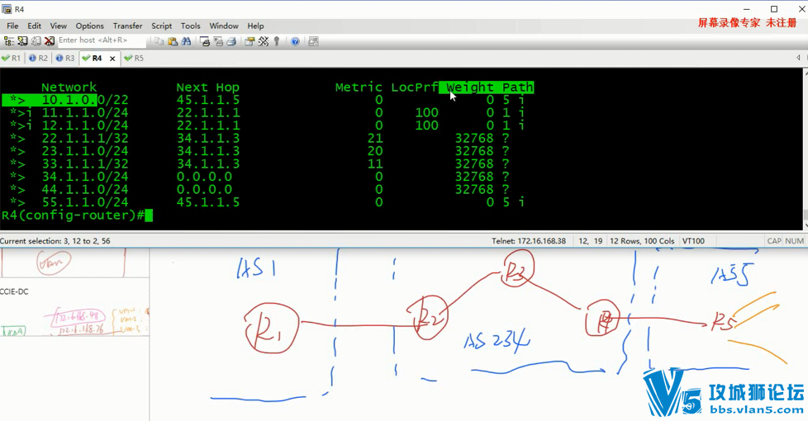Click the '44.1.1.0/24' network entry
The width and height of the screenshot is (808, 421).
(x=85, y=189)
